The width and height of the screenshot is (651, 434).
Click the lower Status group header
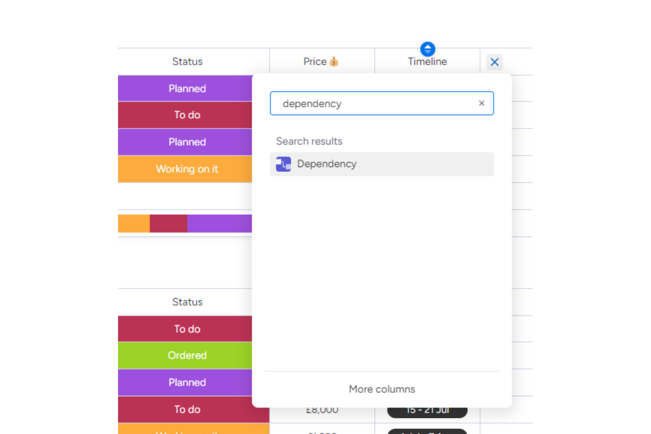[187, 302]
